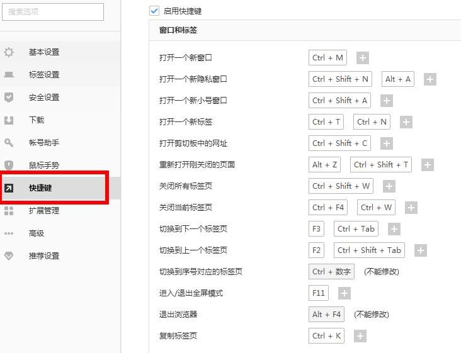
Task: Open the 标签设置 settings section
Action: coord(44,75)
